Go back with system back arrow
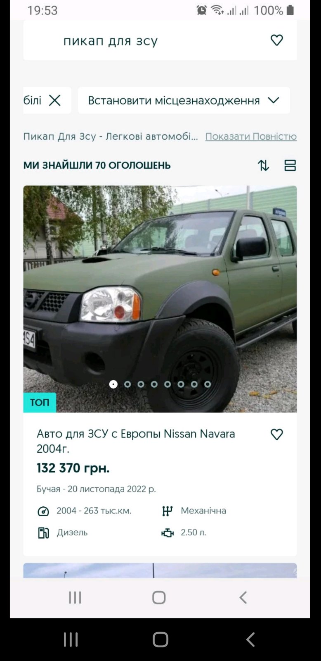 [250, 639]
